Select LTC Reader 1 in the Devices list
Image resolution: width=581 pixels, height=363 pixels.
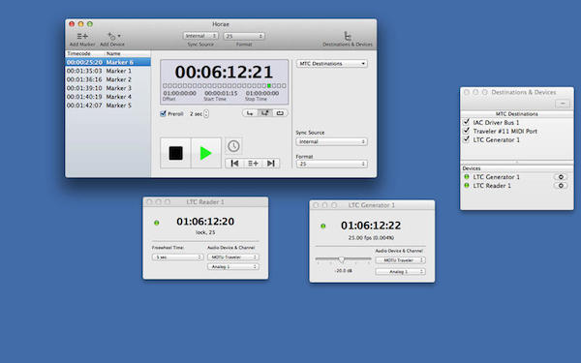[x=492, y=186]
